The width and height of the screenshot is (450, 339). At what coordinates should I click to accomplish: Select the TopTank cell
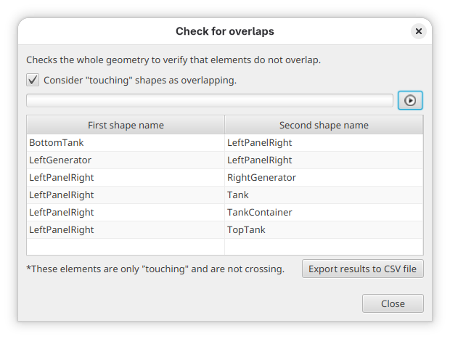[x=247, y=230]
